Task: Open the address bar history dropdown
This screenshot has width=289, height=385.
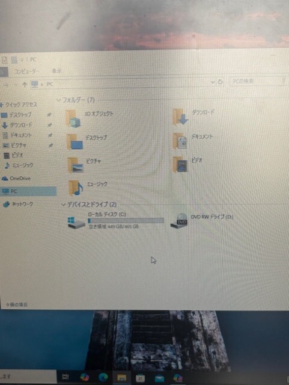Action: (213, 82)
